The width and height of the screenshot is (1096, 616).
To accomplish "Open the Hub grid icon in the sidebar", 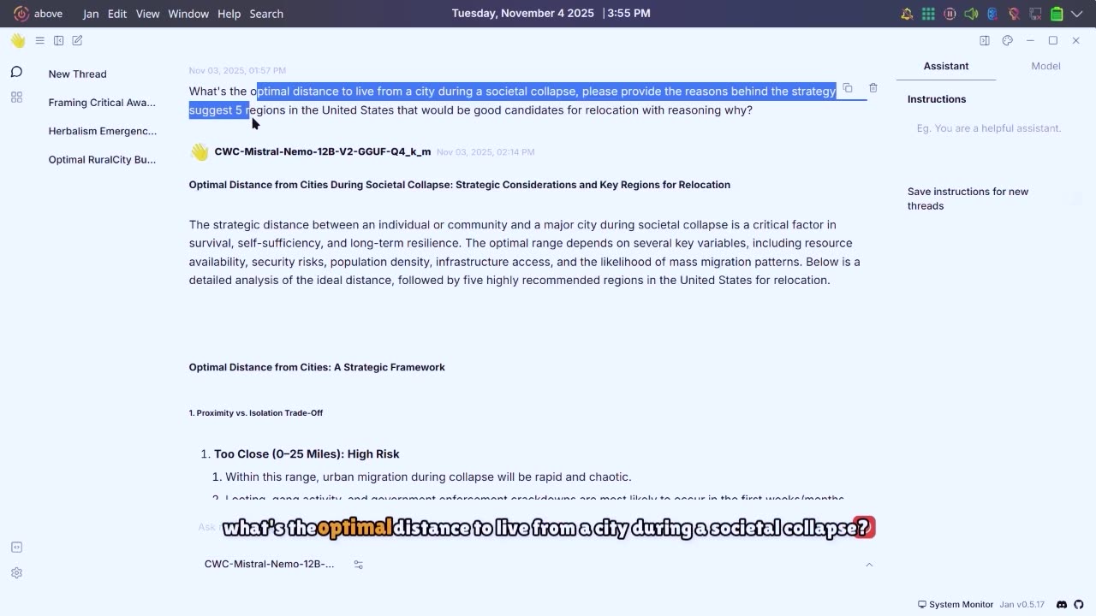I will coord(16,98).
